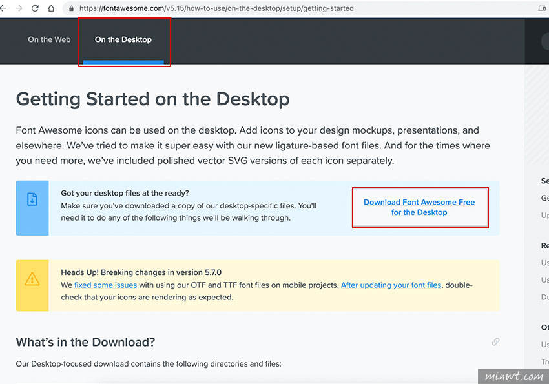This screenshot has width=549, height=384.
Task: Click the browser back arrow
Action: point(3,8)
